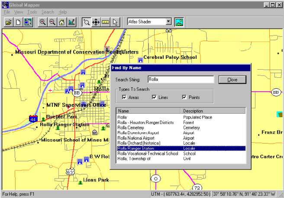The image size is (284, 198).
Task: Select Rolla Vocational-Technical School result
Action: point(181,153)
